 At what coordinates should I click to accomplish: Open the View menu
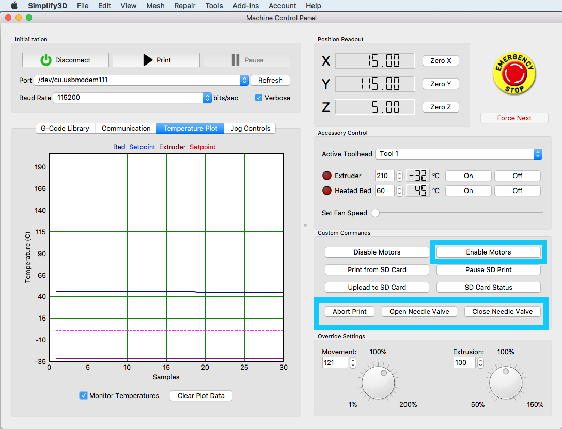coord(128,6)
